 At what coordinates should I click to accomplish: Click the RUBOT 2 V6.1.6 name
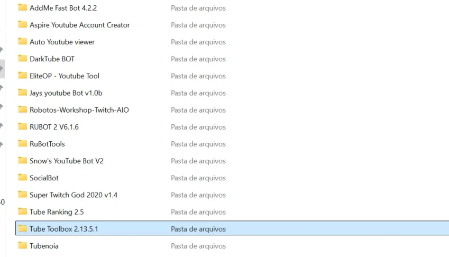pyautogui.click(x=54, y=127)
